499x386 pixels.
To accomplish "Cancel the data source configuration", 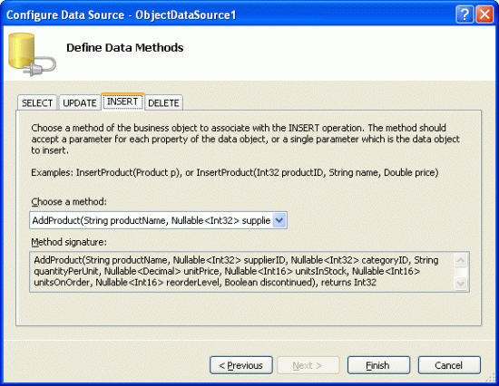I will pos(449,365).
